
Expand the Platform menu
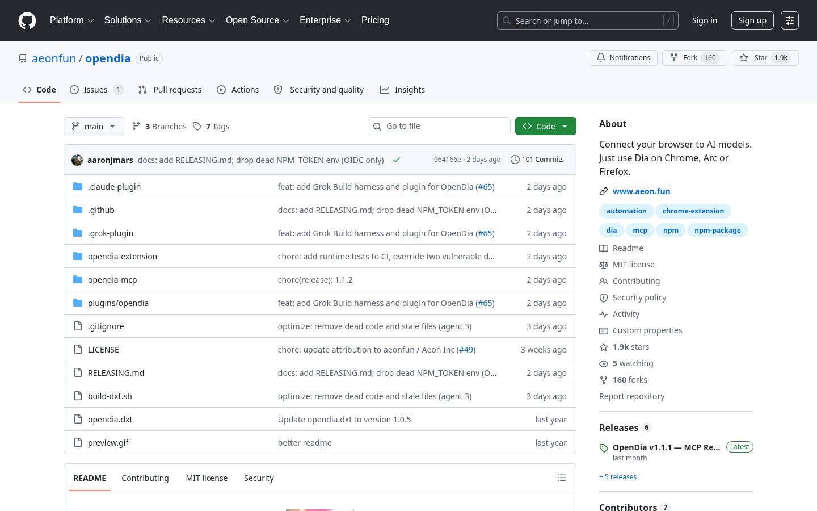71,20
